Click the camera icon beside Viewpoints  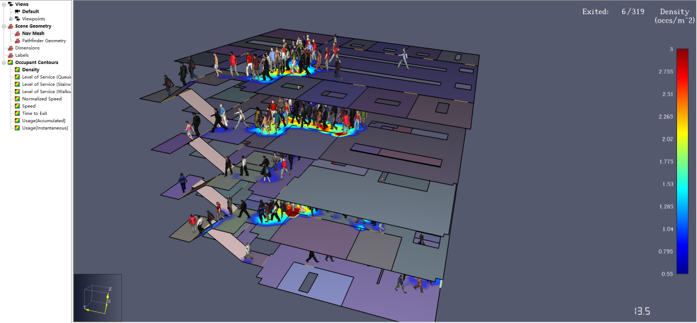point(17,19)
